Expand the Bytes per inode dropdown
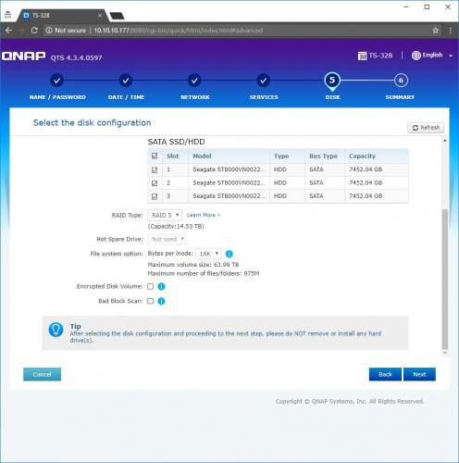This screenshot has height=463, width=459. tap(208, 254)
